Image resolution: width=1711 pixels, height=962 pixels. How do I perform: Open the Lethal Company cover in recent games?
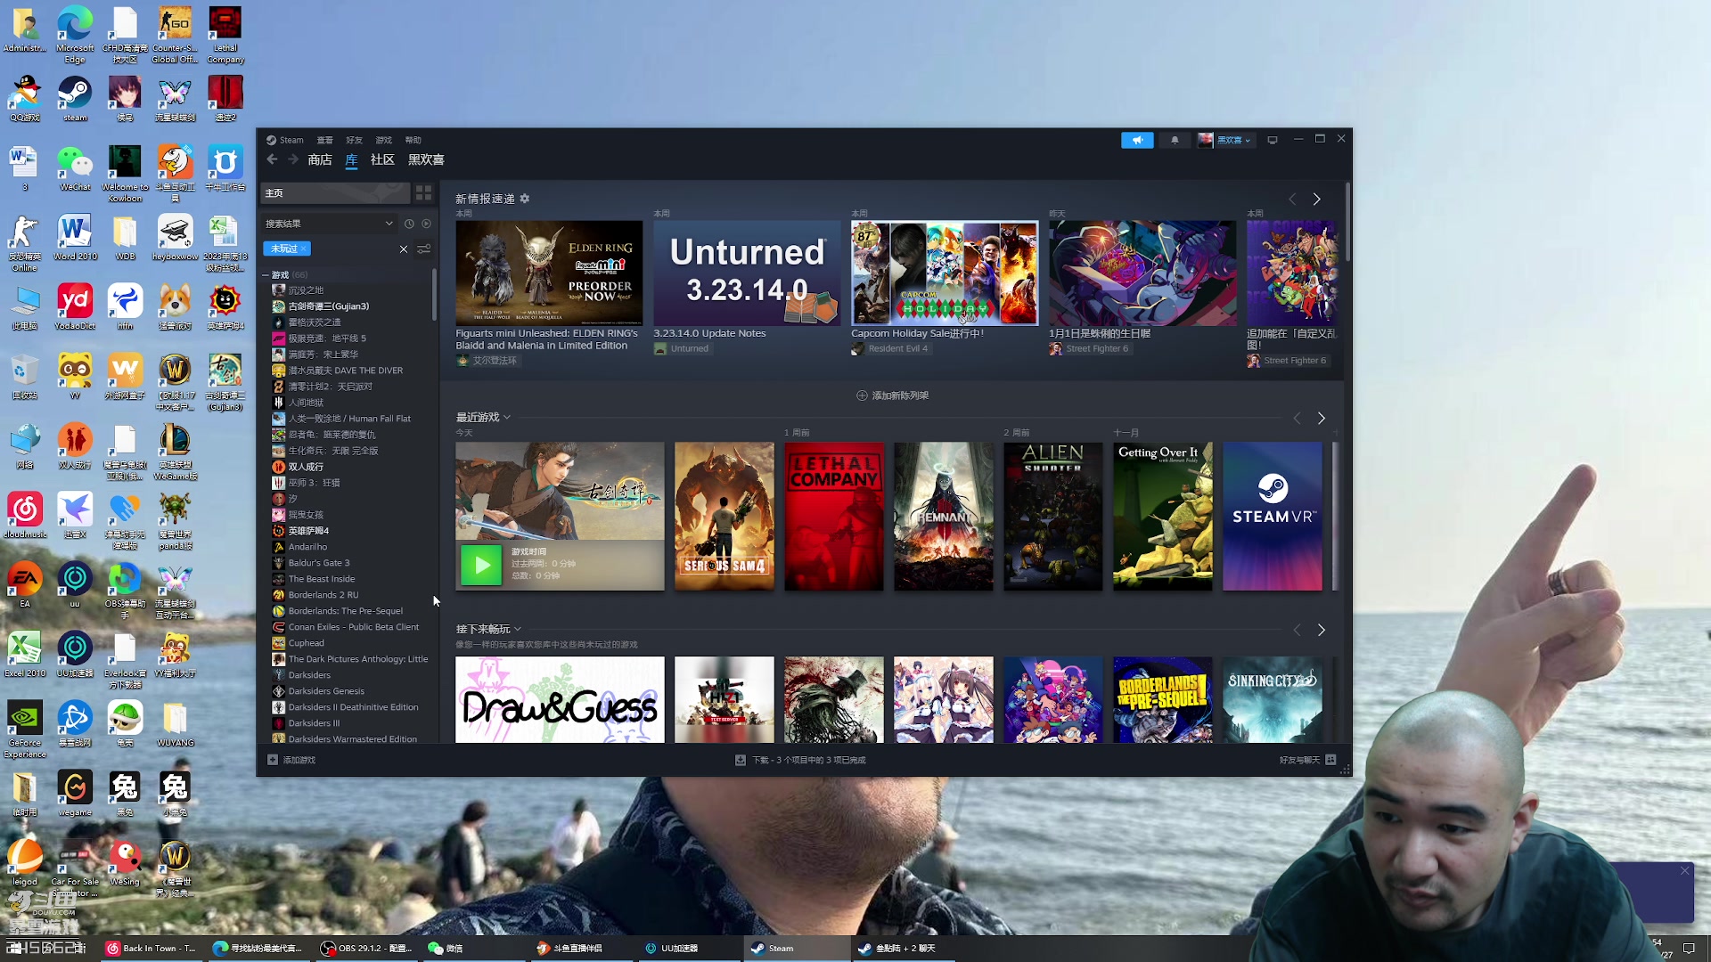tap(833, 517)
